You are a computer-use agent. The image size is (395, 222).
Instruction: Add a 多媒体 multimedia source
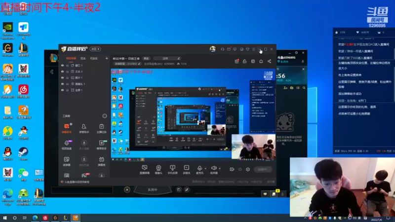point(187,169)
